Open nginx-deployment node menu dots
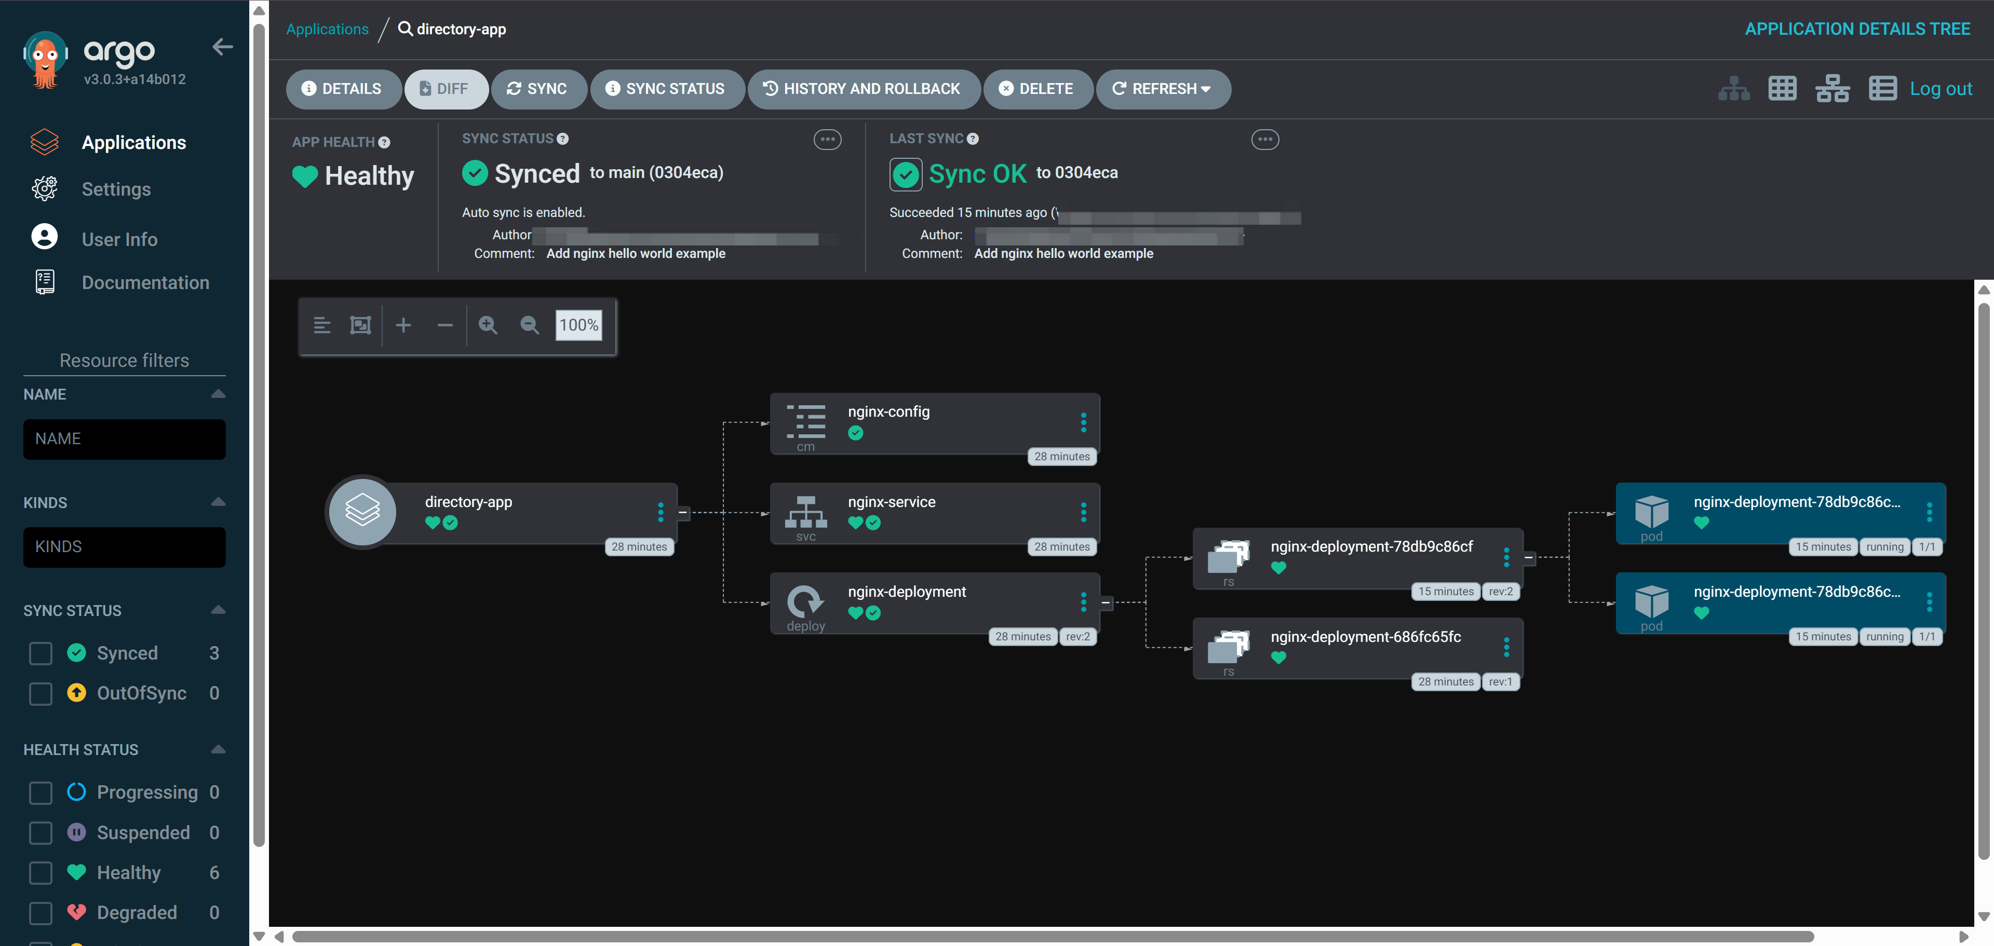Viewport: 1994px width, 946px height. tap(1083, 602)
